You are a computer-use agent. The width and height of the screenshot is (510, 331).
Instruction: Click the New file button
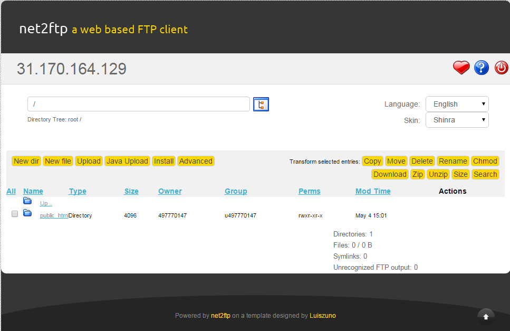(58, 161)
